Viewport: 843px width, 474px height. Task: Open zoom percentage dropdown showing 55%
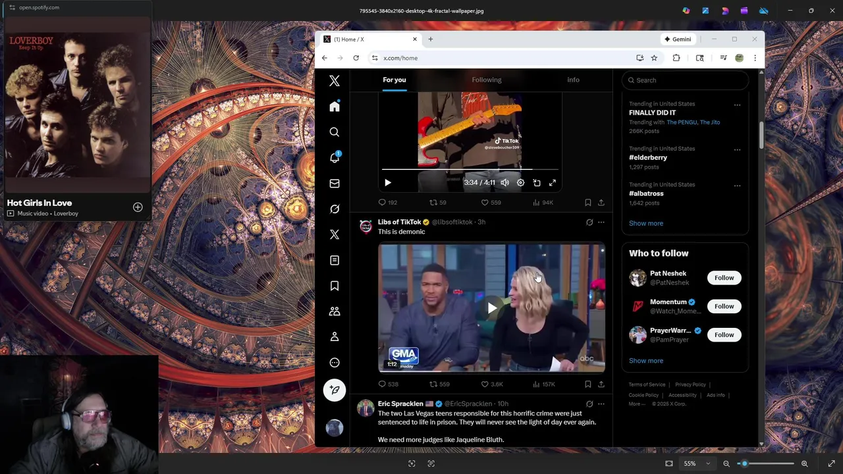coord(697,463)
